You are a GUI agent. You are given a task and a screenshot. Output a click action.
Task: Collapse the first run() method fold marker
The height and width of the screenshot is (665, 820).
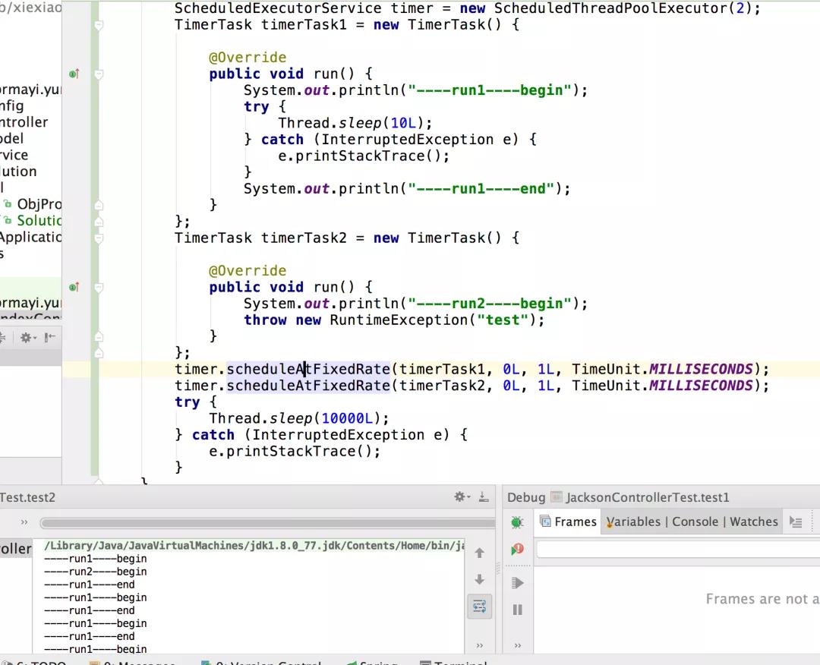coord(98,74)
